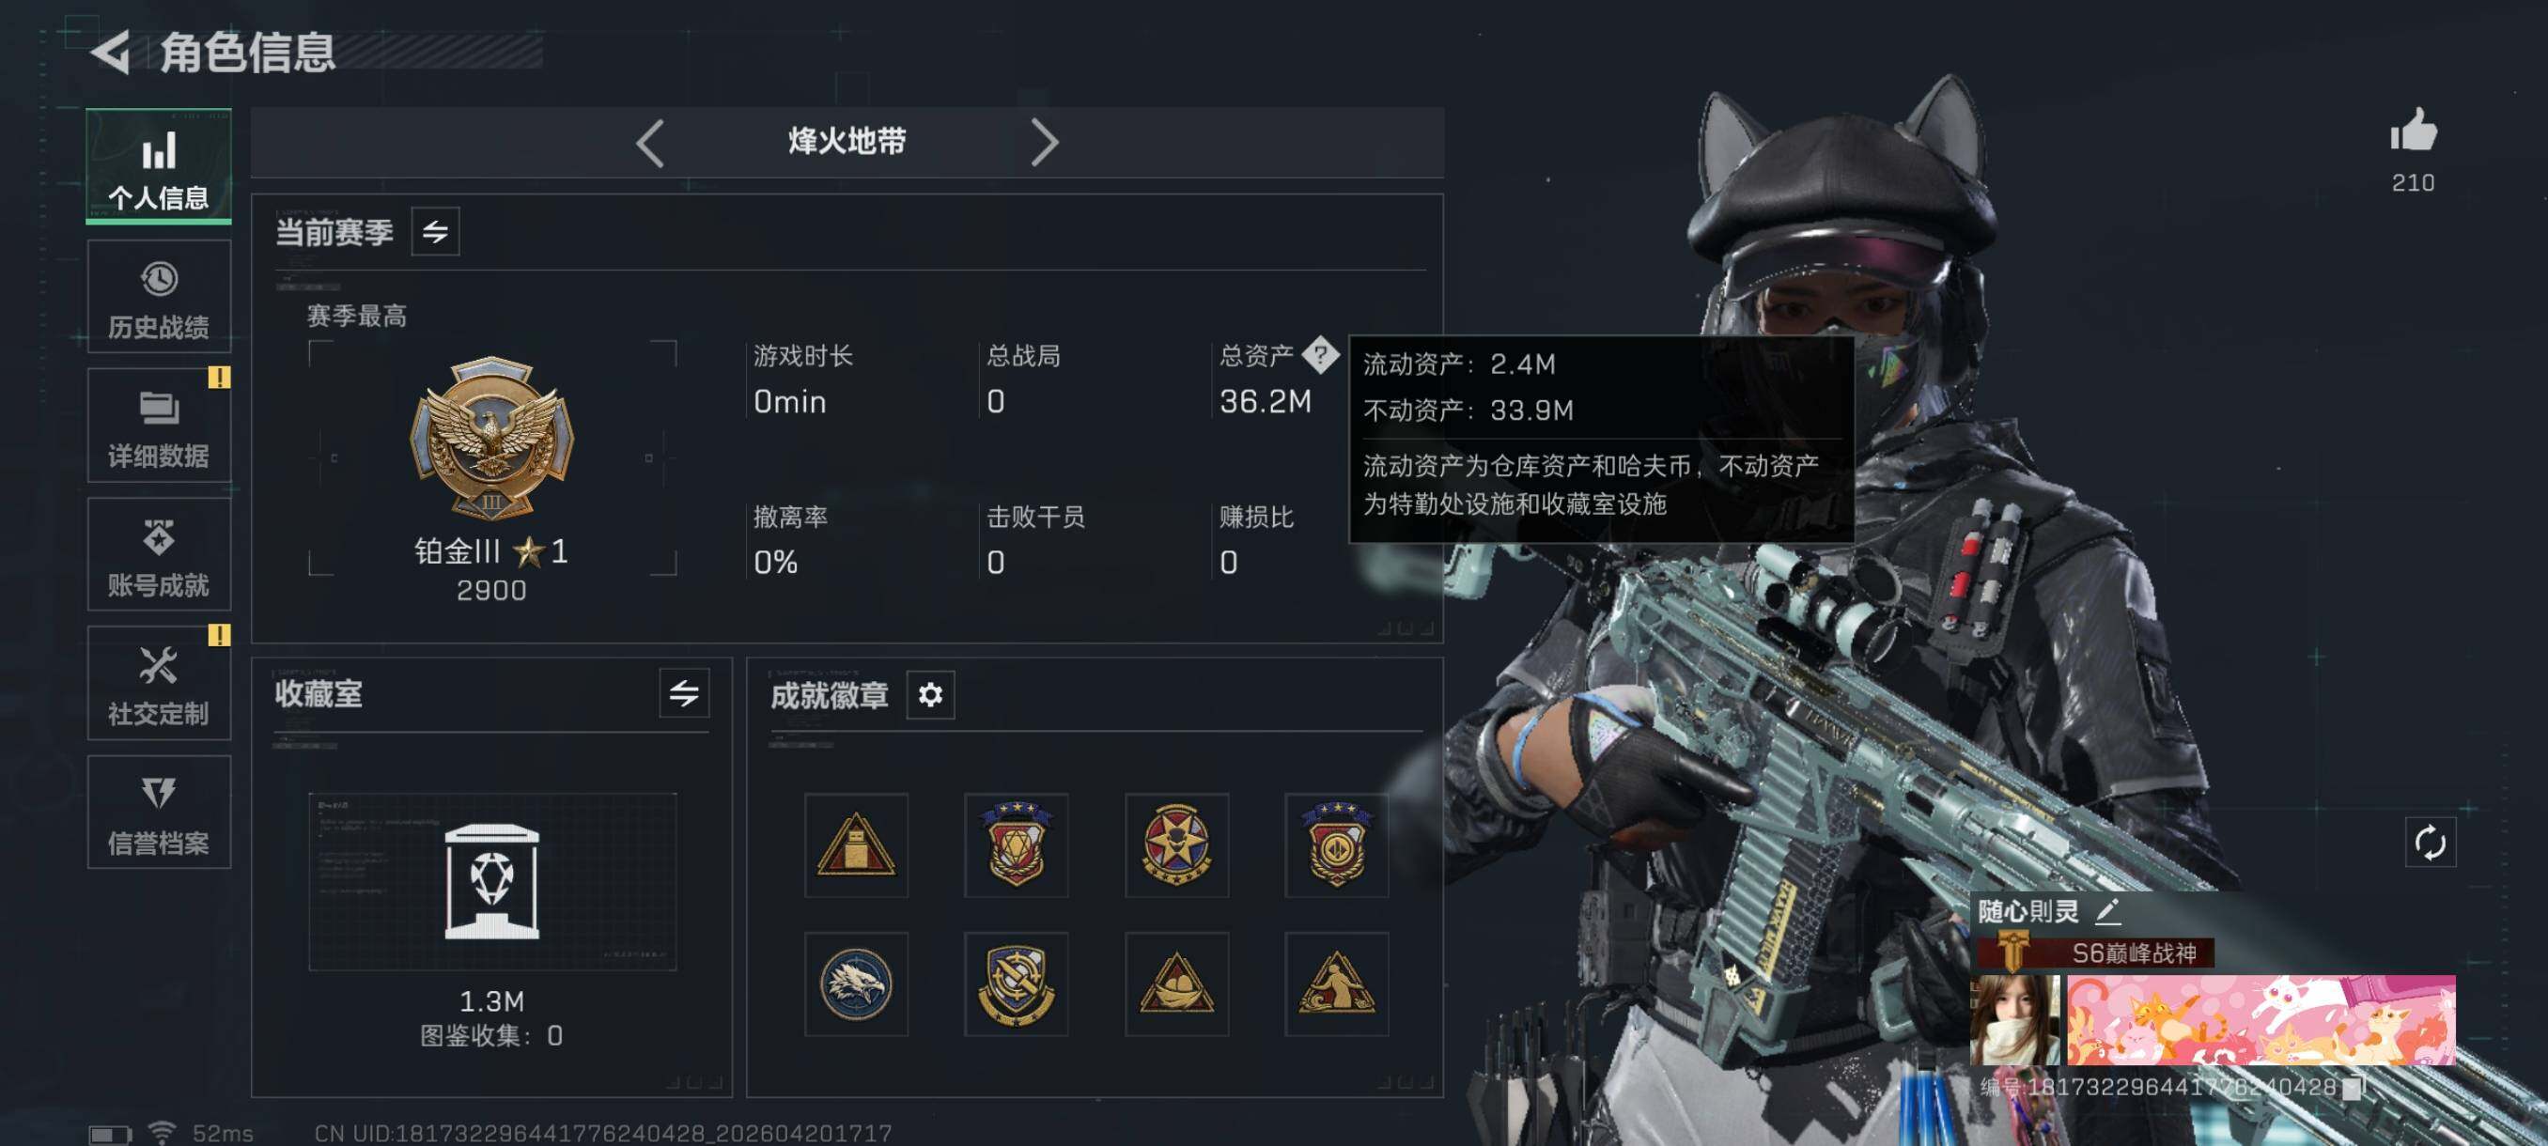Open the 烽火地带 mode selector title
This screenshot has width=2548, height=1146.
point(847,142)
